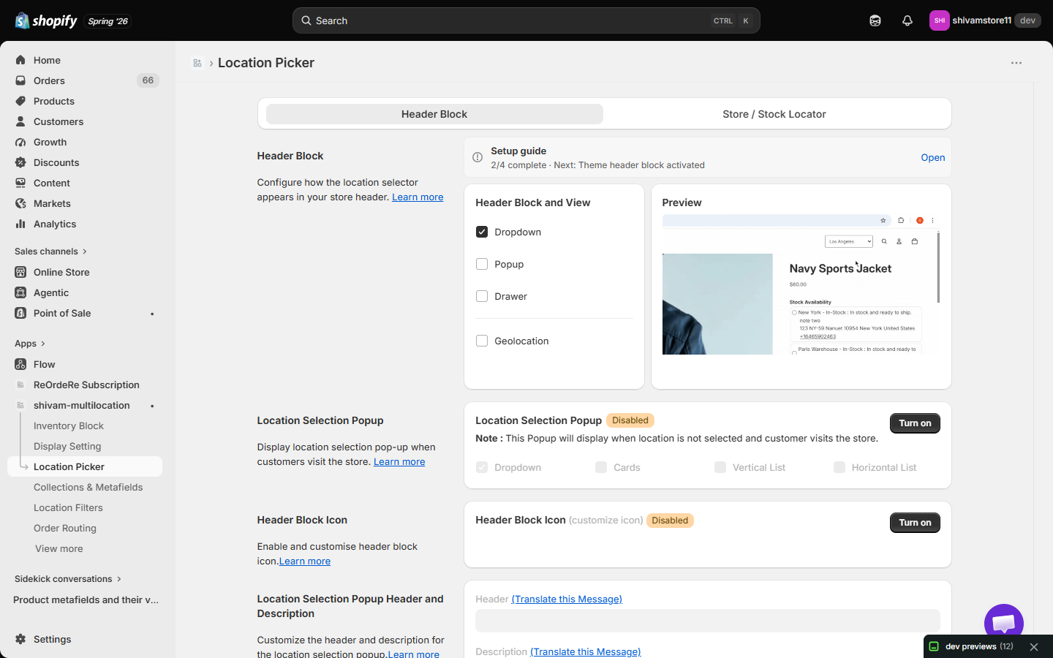Viewport: 1053px width, 658px height.
Task: Click Learn more under Location Selection Popup
Action: [x=399, y=461]
